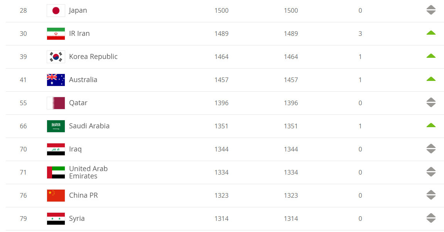Screen dimensions: 444x232
Task: Click the Syria flag icon
Action: coord(56,219)
